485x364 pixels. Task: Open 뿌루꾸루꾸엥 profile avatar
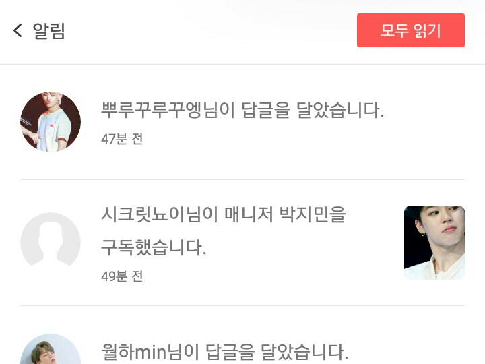tap(51, 122)
